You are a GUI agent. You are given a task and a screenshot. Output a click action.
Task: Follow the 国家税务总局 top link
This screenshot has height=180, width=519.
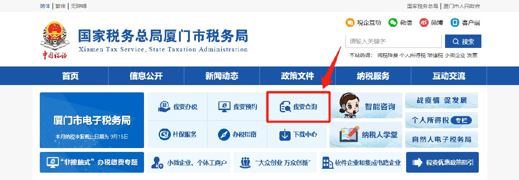point(423,6)
